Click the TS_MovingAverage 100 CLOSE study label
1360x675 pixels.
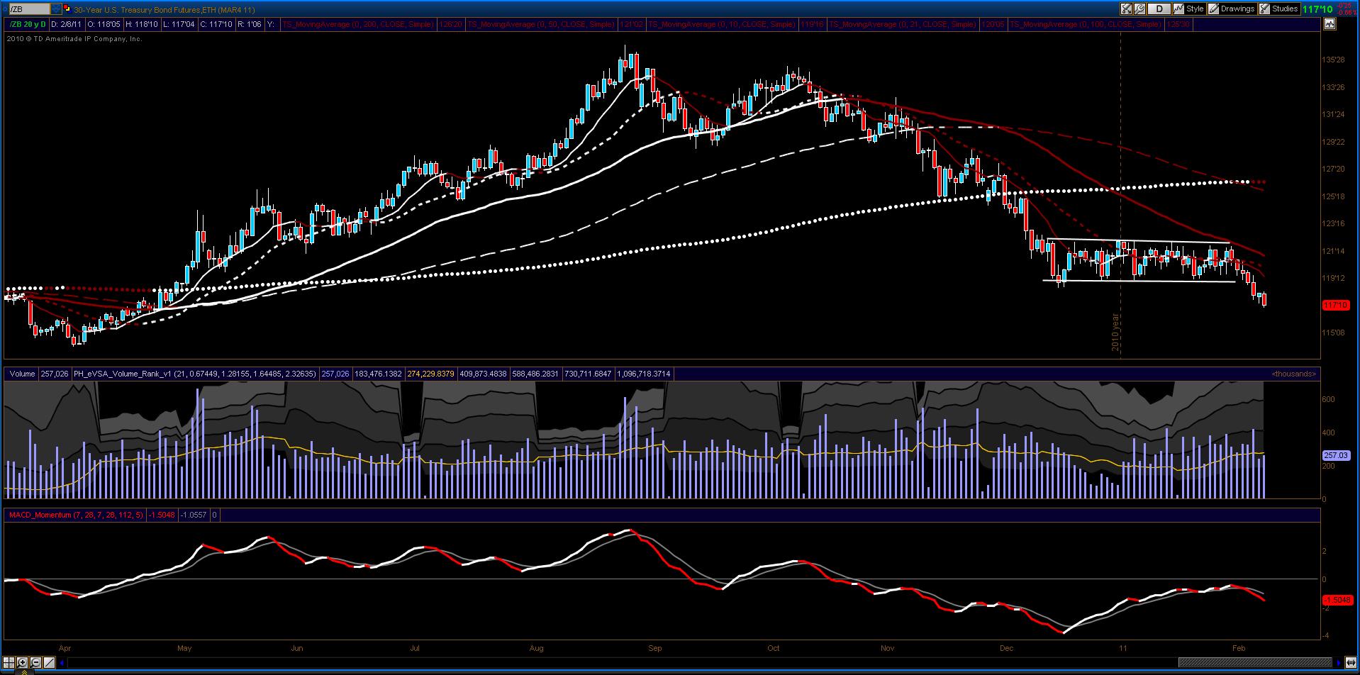click(1086, 24)
